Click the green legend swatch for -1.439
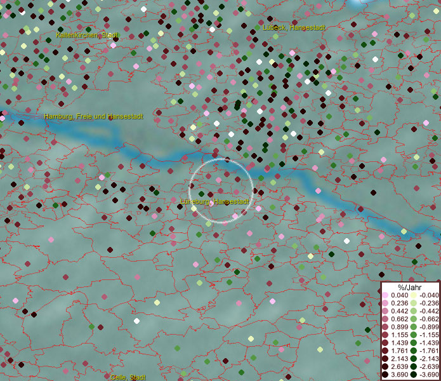Viewport: 441px width, 381px height. coord(414,343)
